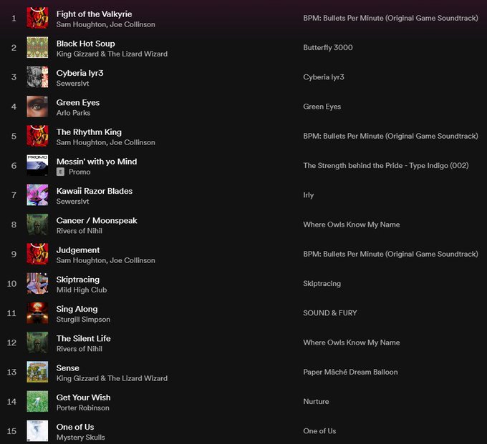This screenshot has height=444, width=487.
Task: Click Sing Along track title
Action: click(x=77, y=309)
